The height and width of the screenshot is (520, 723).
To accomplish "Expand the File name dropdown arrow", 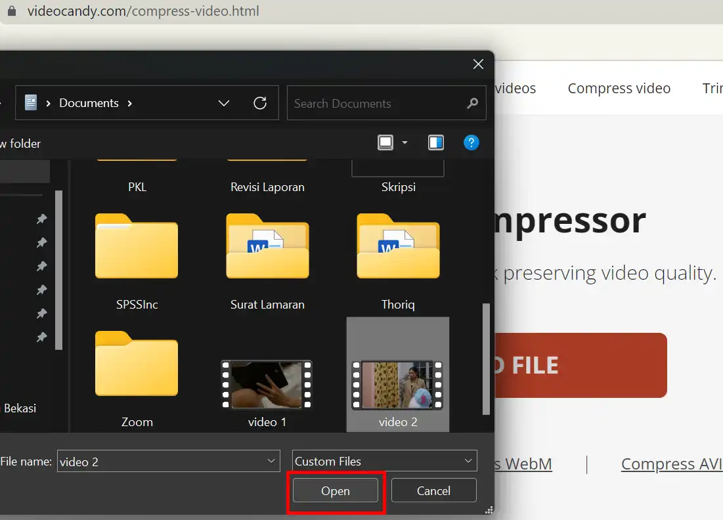I will point(271,461).
